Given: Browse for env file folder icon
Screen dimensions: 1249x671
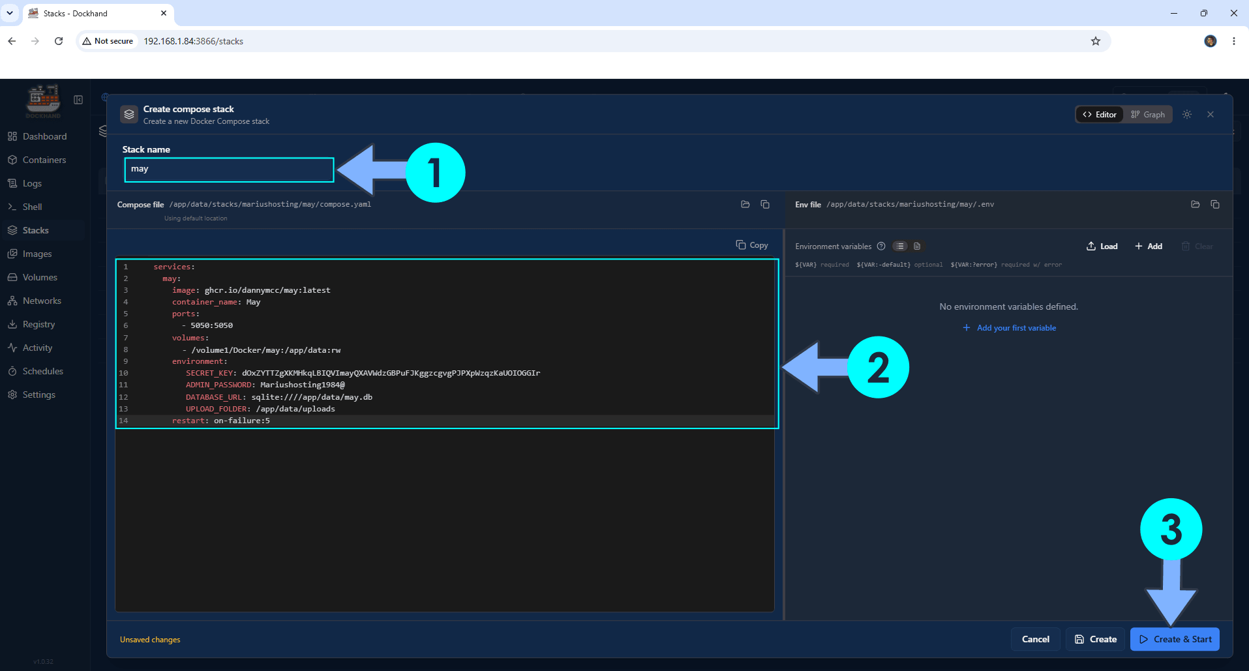Looking at the screenshot, I should click(x=1196, y=204).
